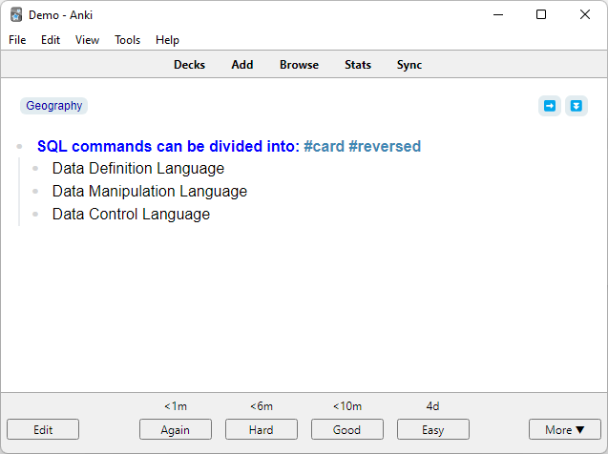Open the Help menu

167,40
